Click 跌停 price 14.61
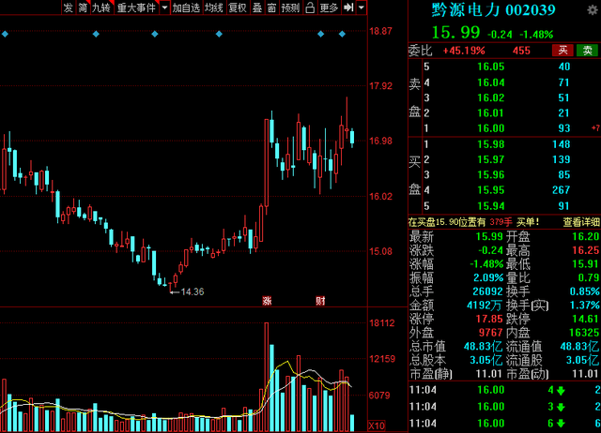 coord(585,319)
